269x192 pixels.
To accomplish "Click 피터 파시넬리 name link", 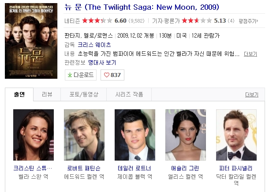I will 236,168.
